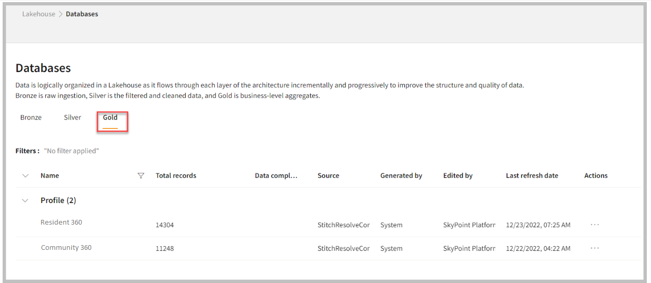Open actions ellipsis for Community 360
Viewport: 651px width, 283px height.
click(595, 248)
